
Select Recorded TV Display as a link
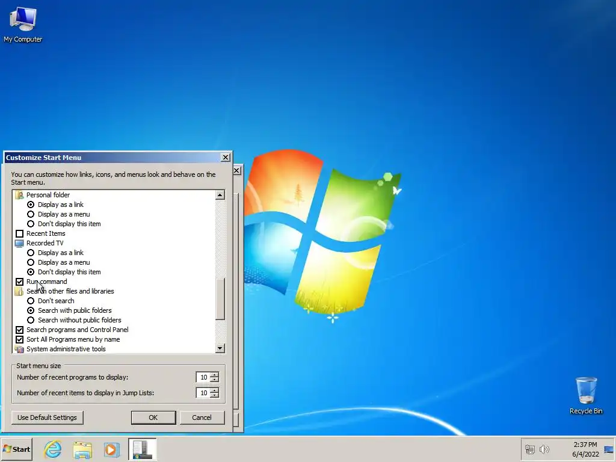[31, 253]
